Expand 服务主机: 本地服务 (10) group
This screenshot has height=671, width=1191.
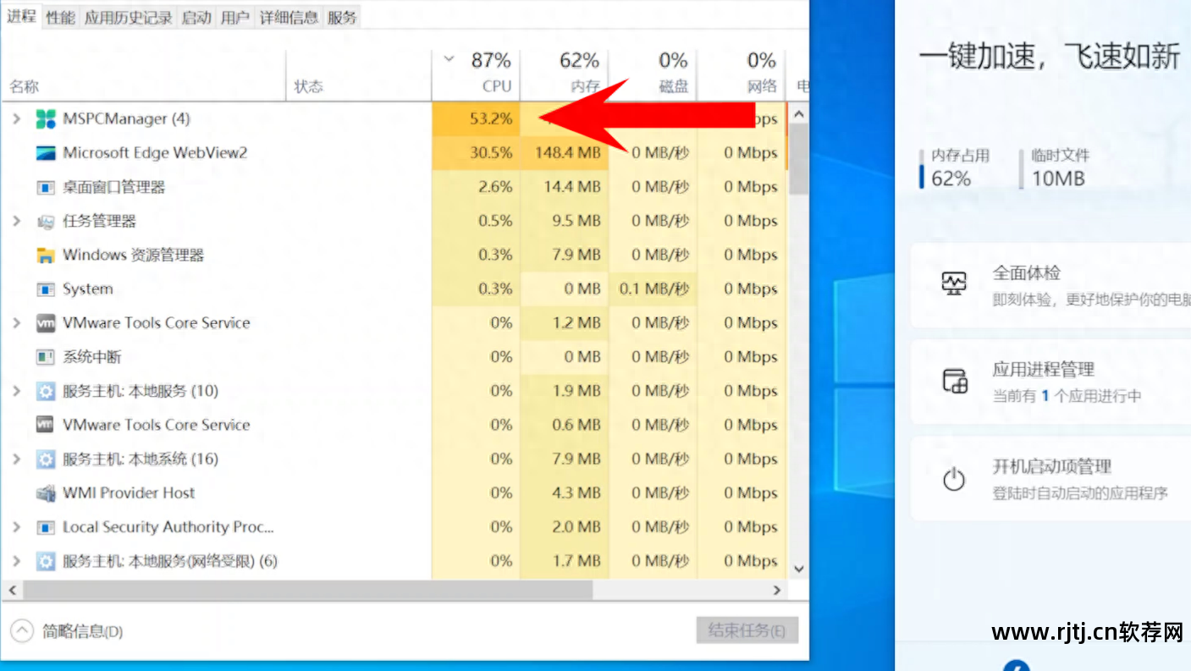(16, 391)
